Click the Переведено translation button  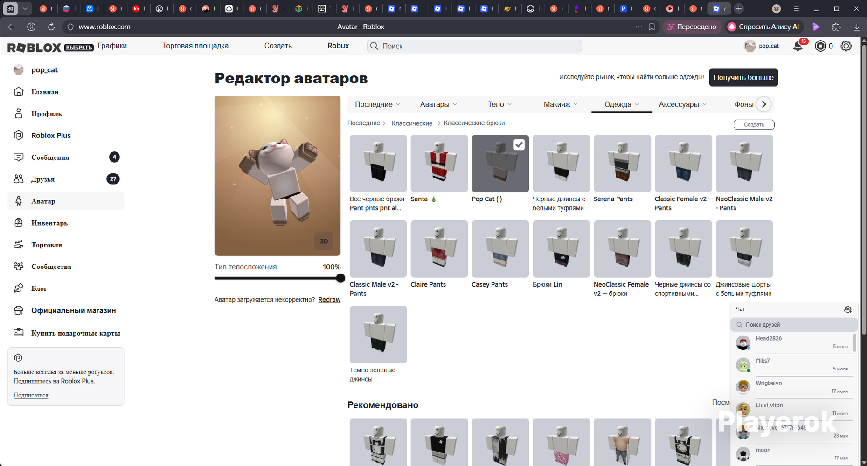692,27
